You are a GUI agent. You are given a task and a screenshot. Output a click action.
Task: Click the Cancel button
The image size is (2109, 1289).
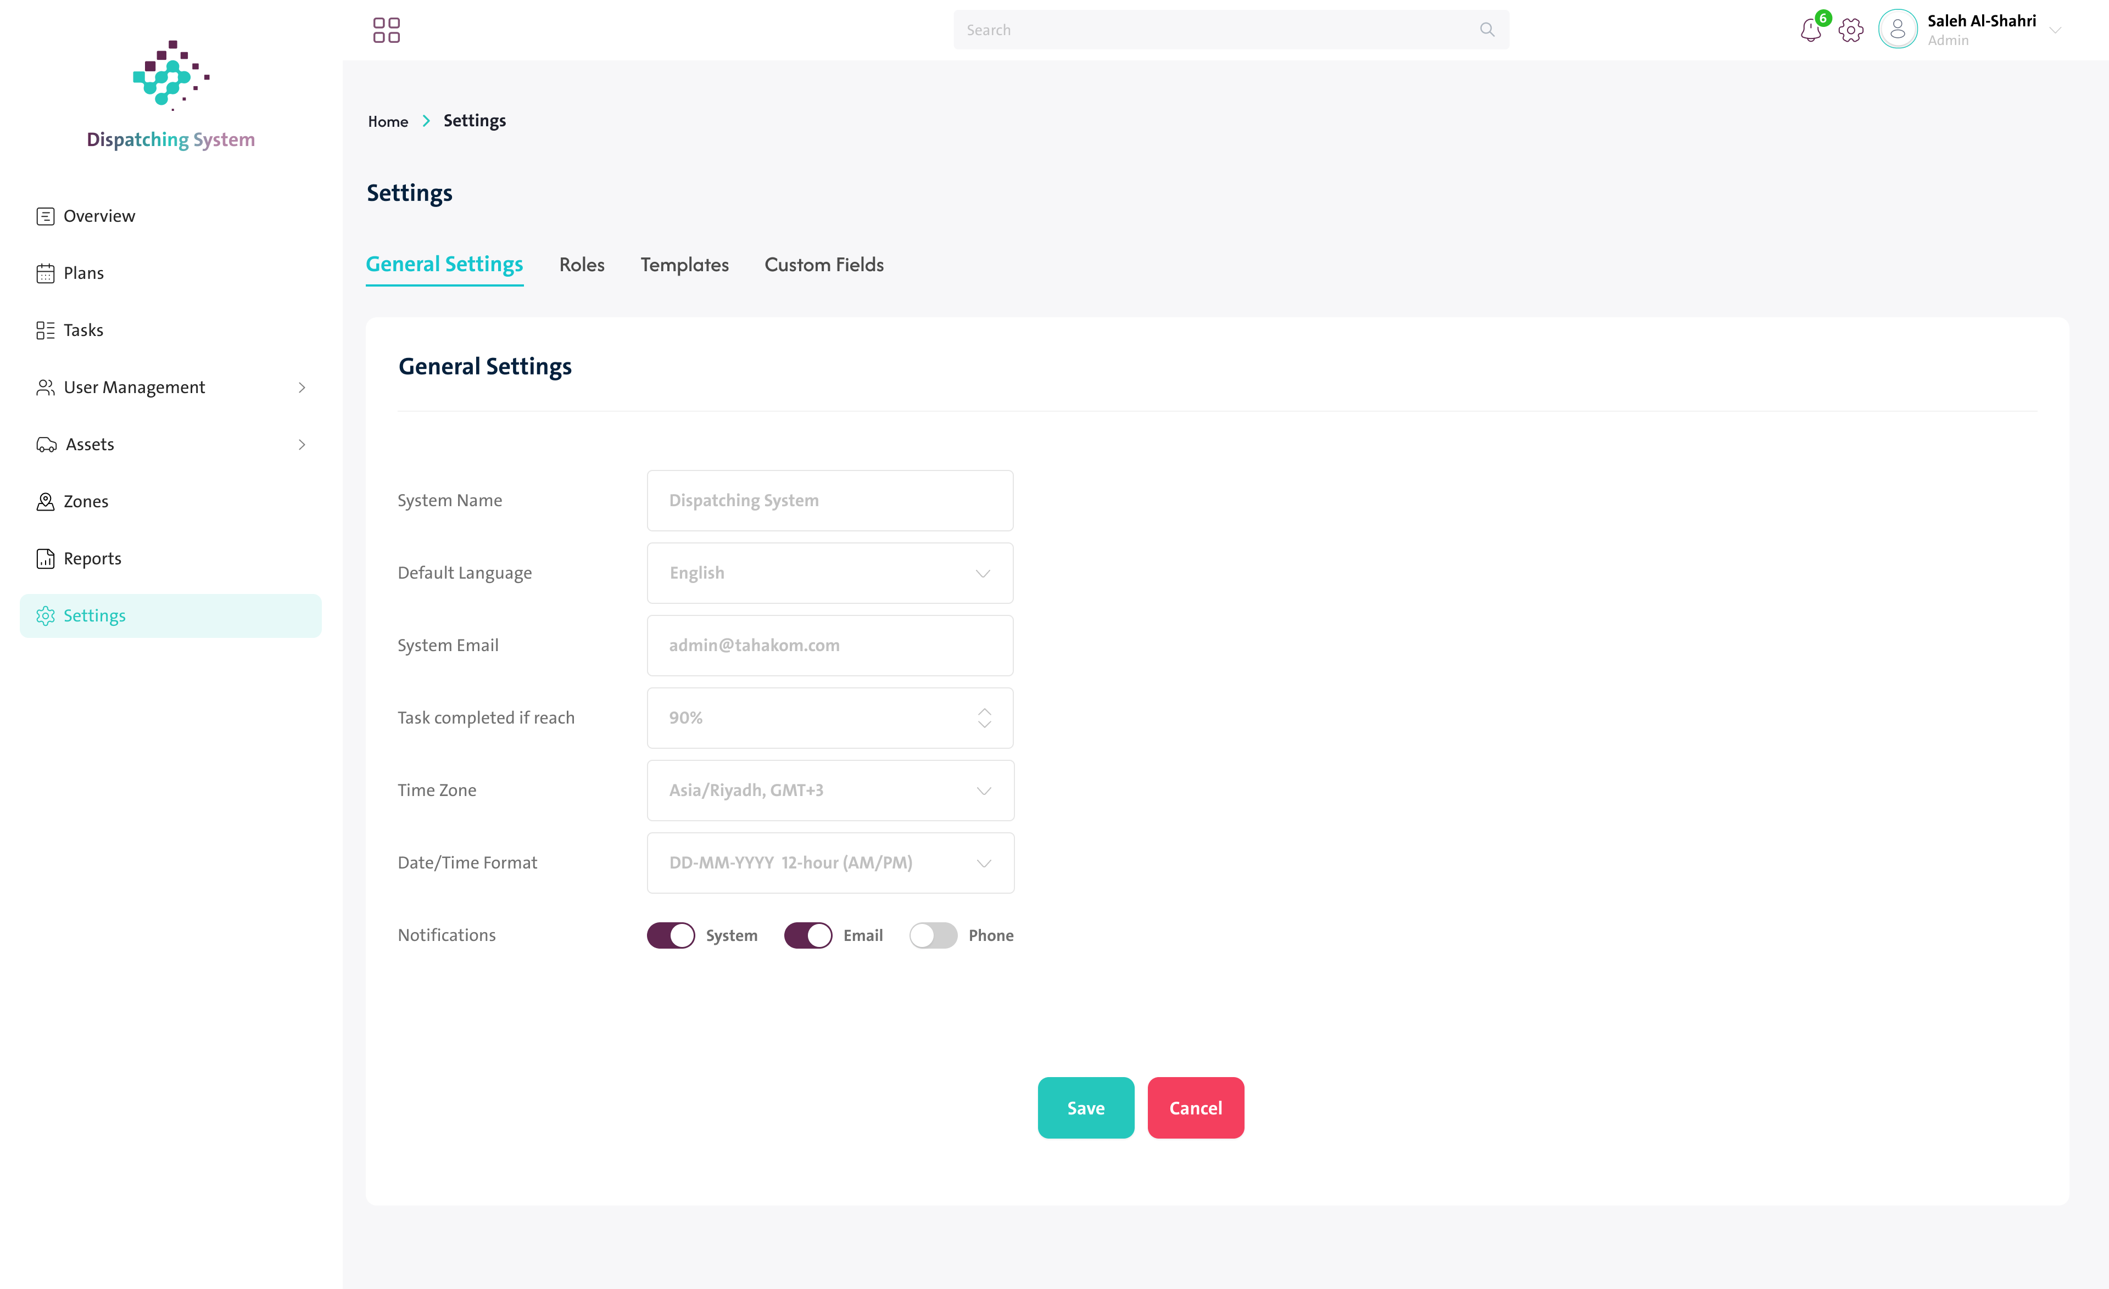[x=1196, y=1108]
